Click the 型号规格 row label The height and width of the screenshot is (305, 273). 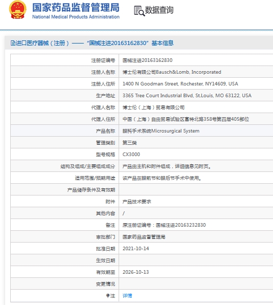click(x=105, y=155)
